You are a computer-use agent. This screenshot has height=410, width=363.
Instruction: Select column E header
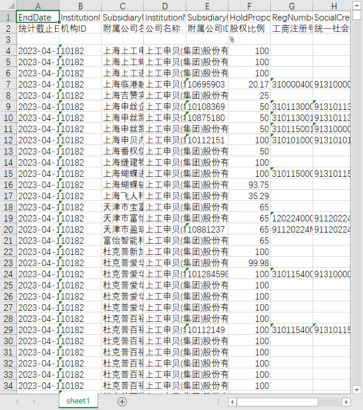click(x=207, y=5)
